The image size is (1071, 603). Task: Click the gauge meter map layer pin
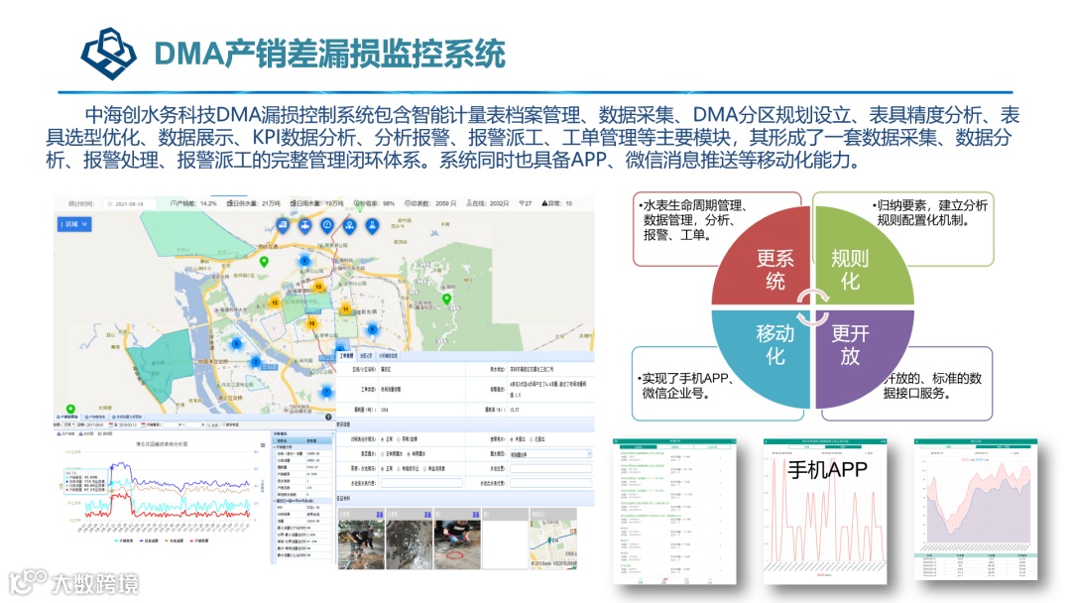click(327, 225)
